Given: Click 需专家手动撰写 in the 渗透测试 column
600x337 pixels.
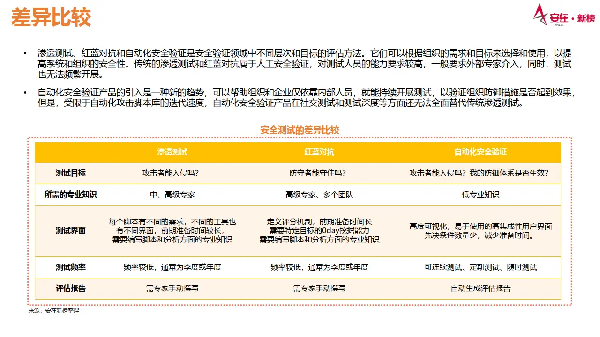Looking at the screenshot, I should (x=172, y=288).
